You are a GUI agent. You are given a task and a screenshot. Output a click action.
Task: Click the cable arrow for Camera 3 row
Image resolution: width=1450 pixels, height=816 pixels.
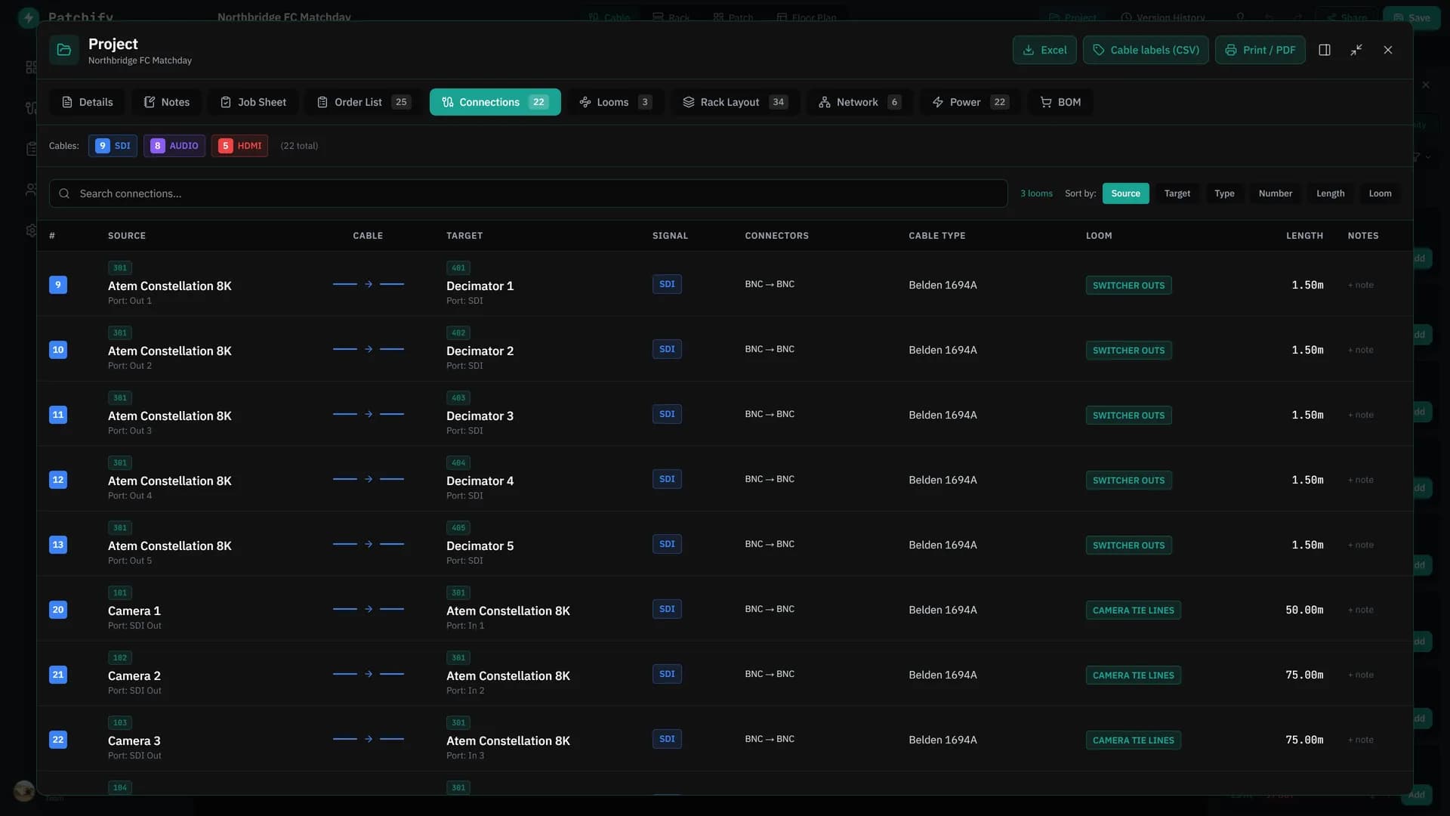(x=369, y=739)
